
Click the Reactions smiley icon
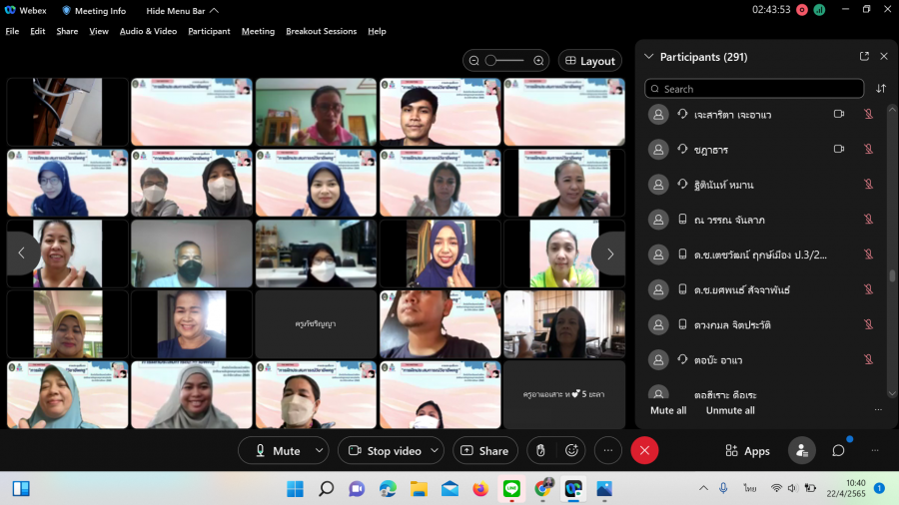point(572,451)
